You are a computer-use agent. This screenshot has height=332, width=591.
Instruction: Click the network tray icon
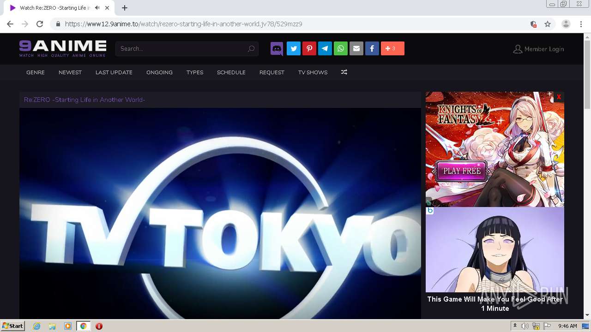(x=536, y=326)
